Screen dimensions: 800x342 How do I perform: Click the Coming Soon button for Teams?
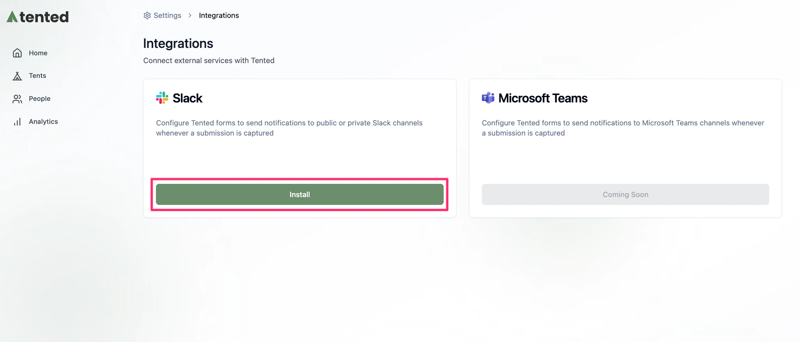(625, 194)
